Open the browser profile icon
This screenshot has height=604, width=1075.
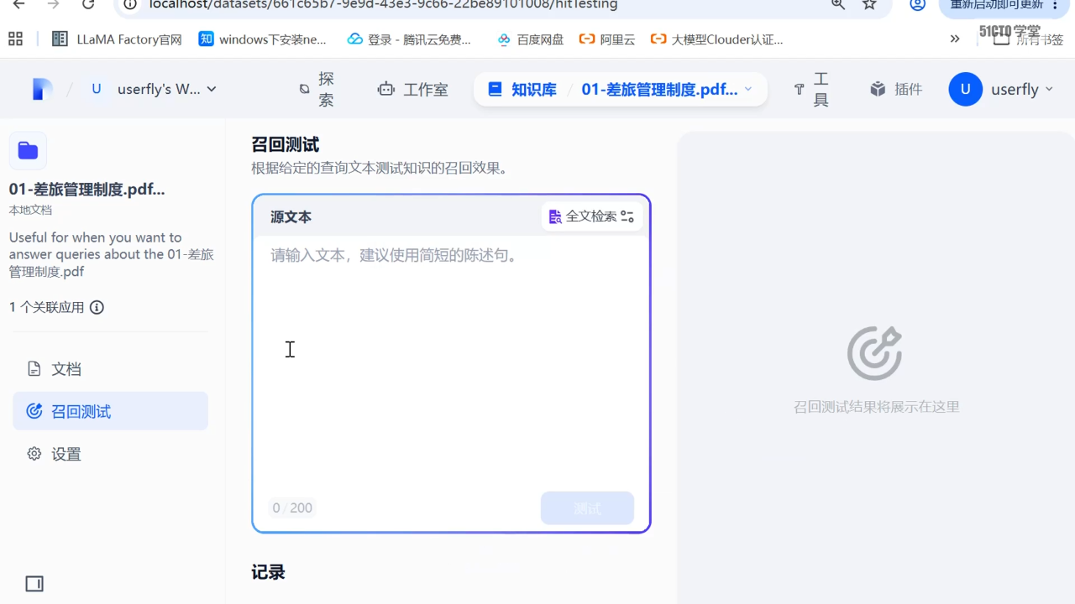click(918, 4)
